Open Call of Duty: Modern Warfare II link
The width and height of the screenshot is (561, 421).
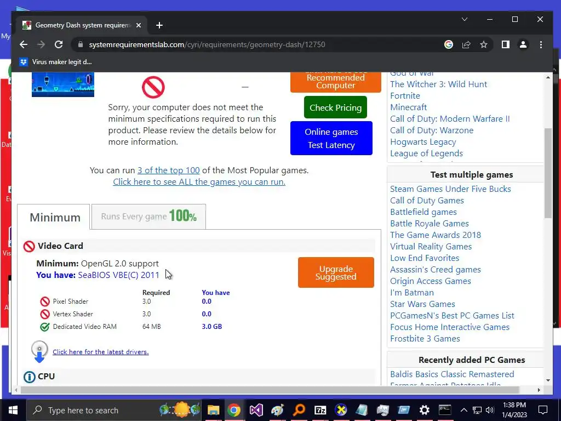pos(450,118)
